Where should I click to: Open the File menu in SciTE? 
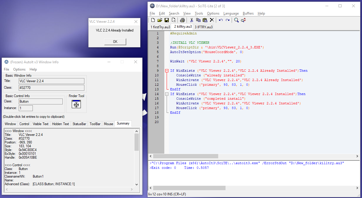coord(152,13)
